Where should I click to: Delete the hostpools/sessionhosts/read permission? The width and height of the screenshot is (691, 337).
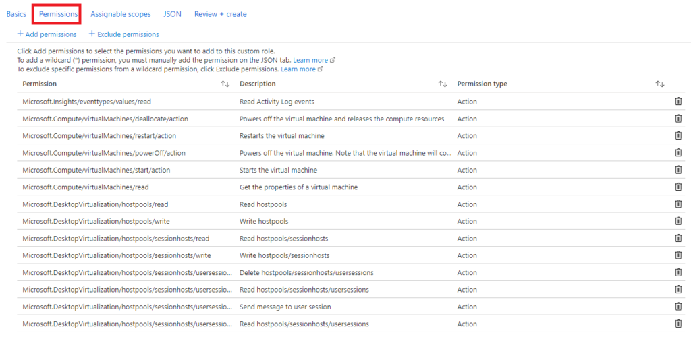678,238
